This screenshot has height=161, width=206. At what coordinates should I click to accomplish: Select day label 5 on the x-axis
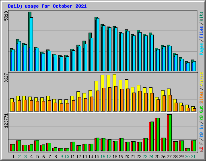[37, 157]
